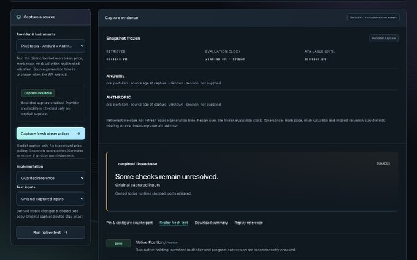The width and height of the screenshot is (417, 260).
Task: Click the Guarded label in result card
Action: (x=383, y=163)
